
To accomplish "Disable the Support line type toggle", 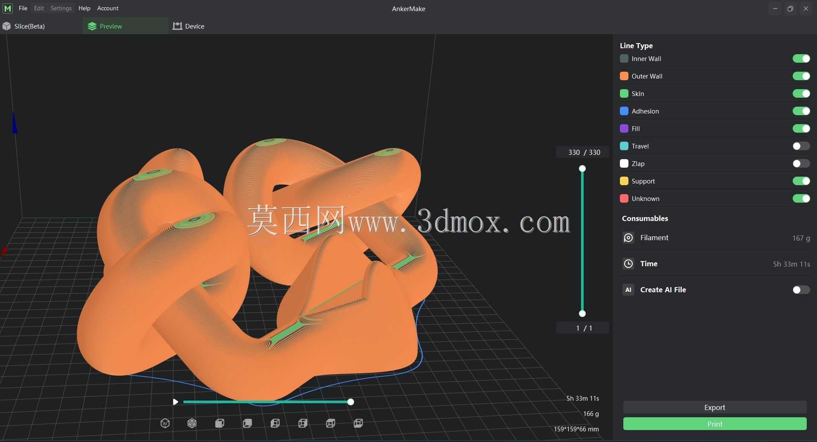I will click(801, 181).
